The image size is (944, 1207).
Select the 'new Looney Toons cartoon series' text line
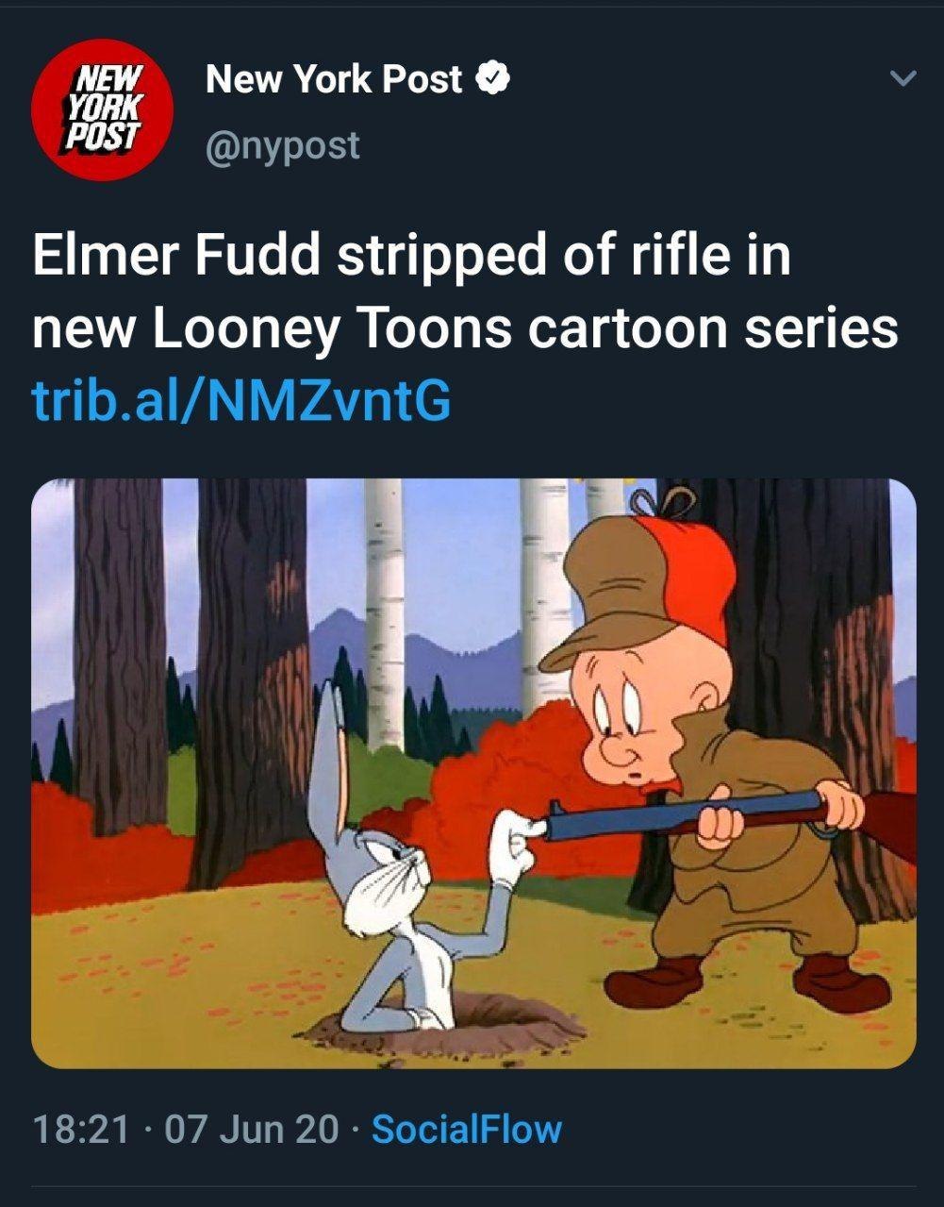click(x=465, y=328)
